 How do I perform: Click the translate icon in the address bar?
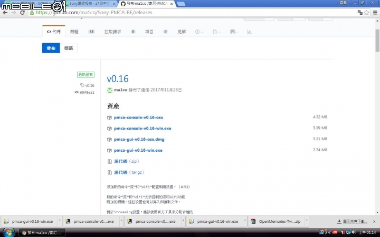coord(360,13)
